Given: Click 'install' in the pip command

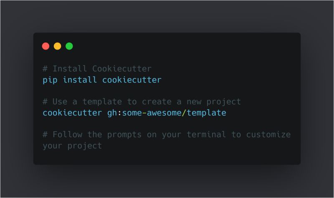Looking at the screenshot, I should click(x=80, y=80).
